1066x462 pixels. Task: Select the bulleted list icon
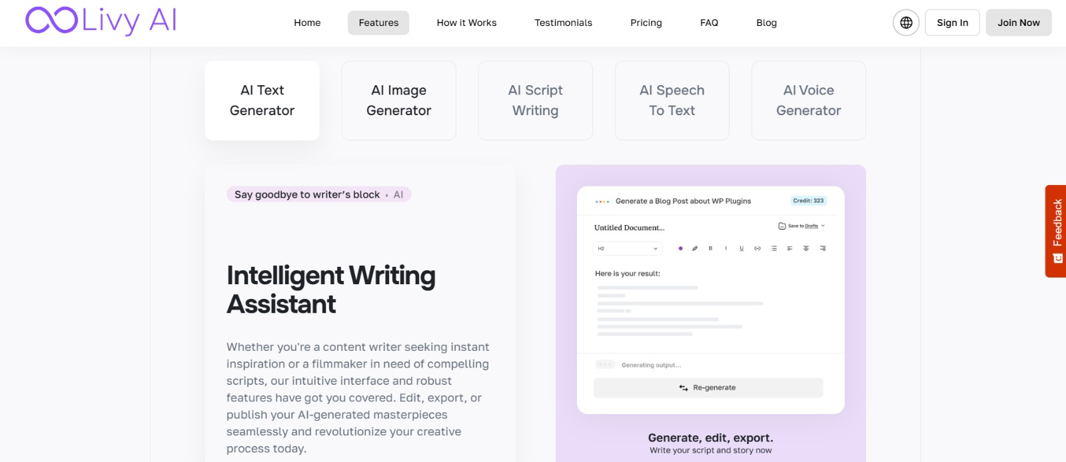tap(774, 248)
